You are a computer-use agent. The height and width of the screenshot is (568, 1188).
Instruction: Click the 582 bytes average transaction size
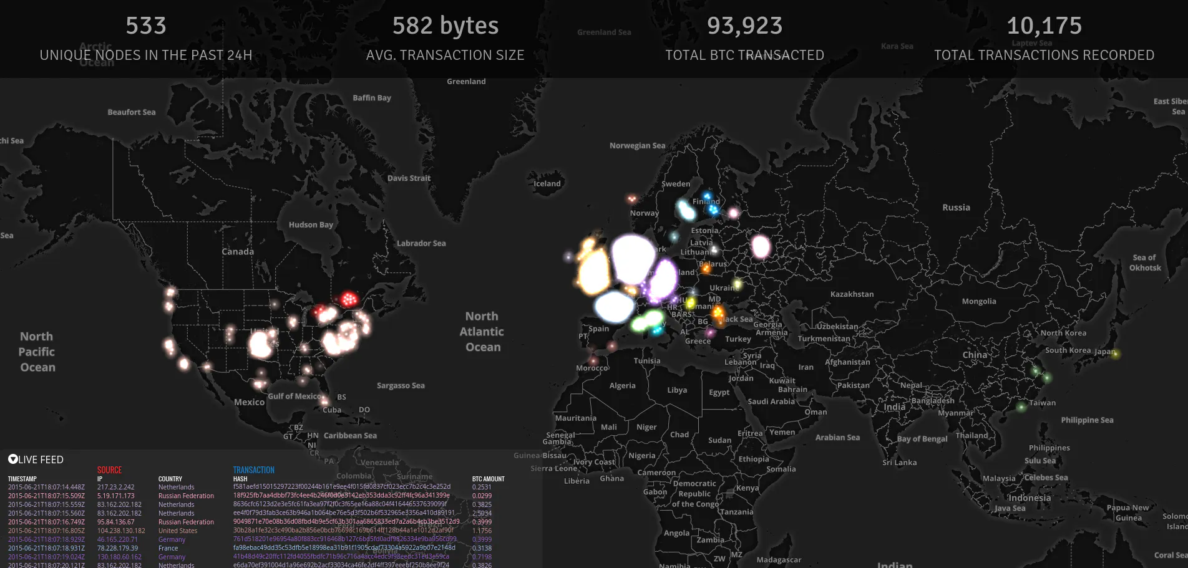(x=445, y=26)
